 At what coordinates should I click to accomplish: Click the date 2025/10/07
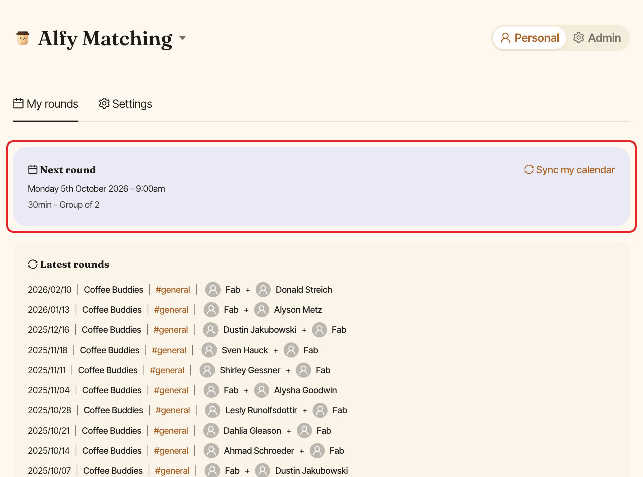(x=49, y=471)
